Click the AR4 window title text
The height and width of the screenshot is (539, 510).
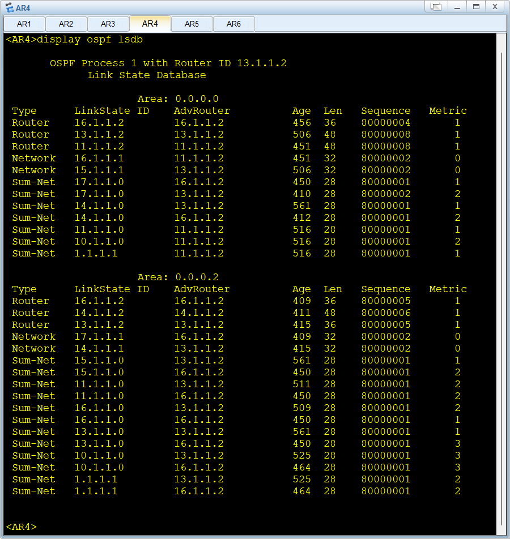coord(23,8)
